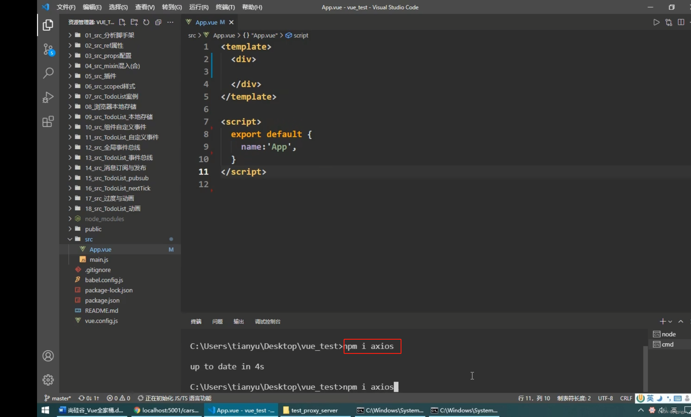This screenshot has width=691, height=417.
Task: Open the Windows Start button
Action: (45, 410)
